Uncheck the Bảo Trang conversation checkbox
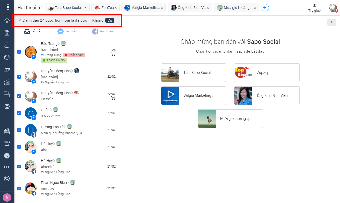This screenshot has height=203, width=340. coord(19,52)
